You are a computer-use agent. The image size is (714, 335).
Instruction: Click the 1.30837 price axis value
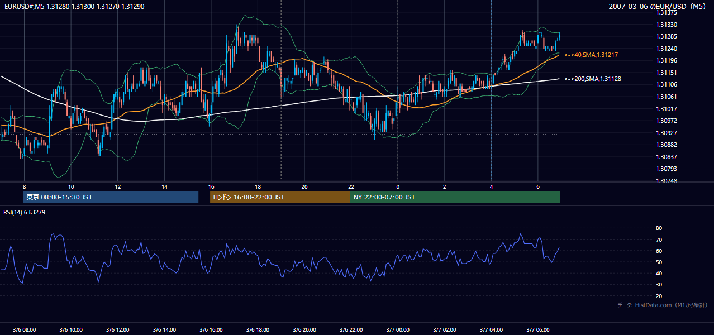[x=667, y=157]
